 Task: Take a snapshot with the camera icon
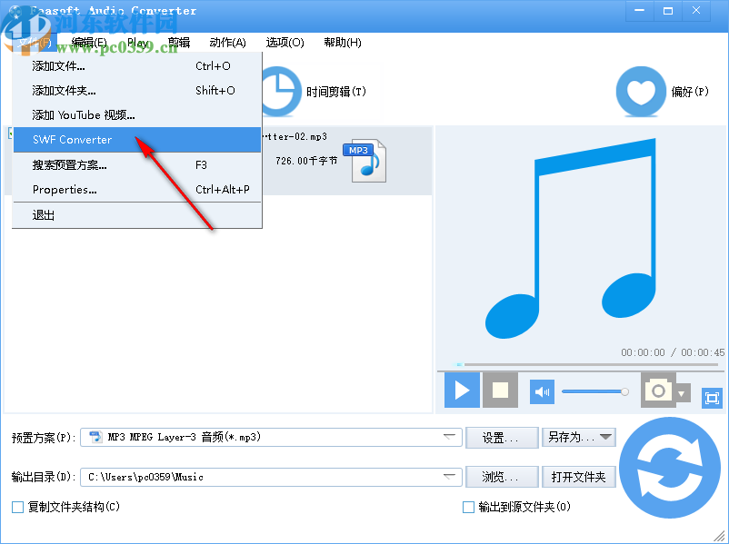pos(656,391)
